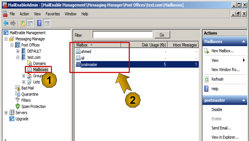Sort by Disk Usage (Kb) column header
Viewport: 250px width, 141px height.
coord(144,45)
